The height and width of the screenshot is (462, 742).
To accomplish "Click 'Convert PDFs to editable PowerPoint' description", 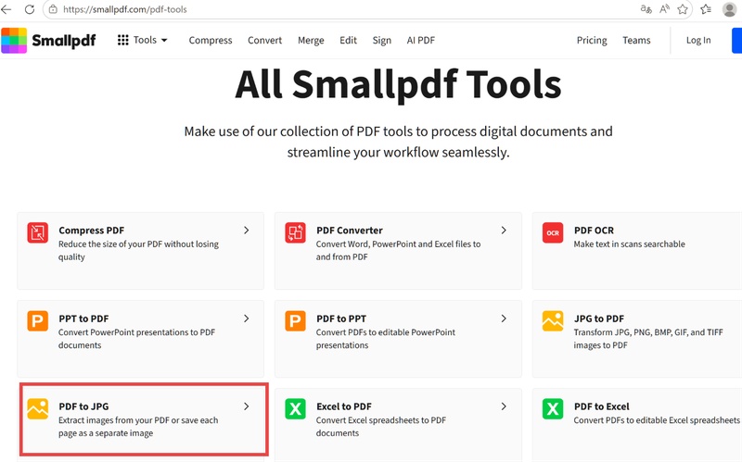I will pyautogui.click(x=386, y=339).
